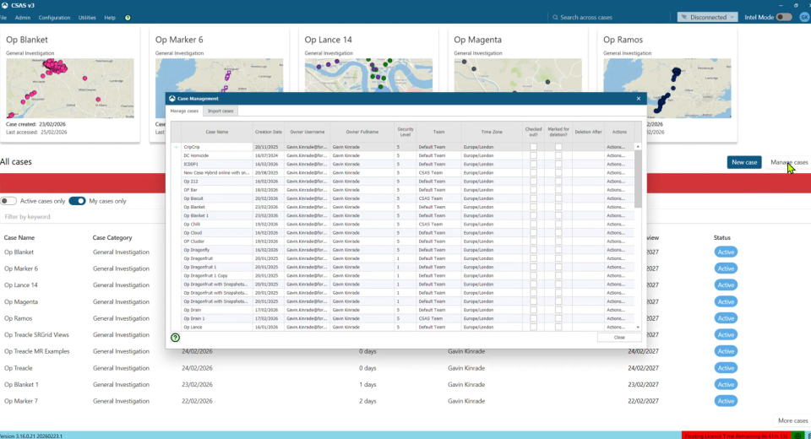Tick the Checked out box for CripCrip
The width and height of the screenshot is (811, 439).
533,147
